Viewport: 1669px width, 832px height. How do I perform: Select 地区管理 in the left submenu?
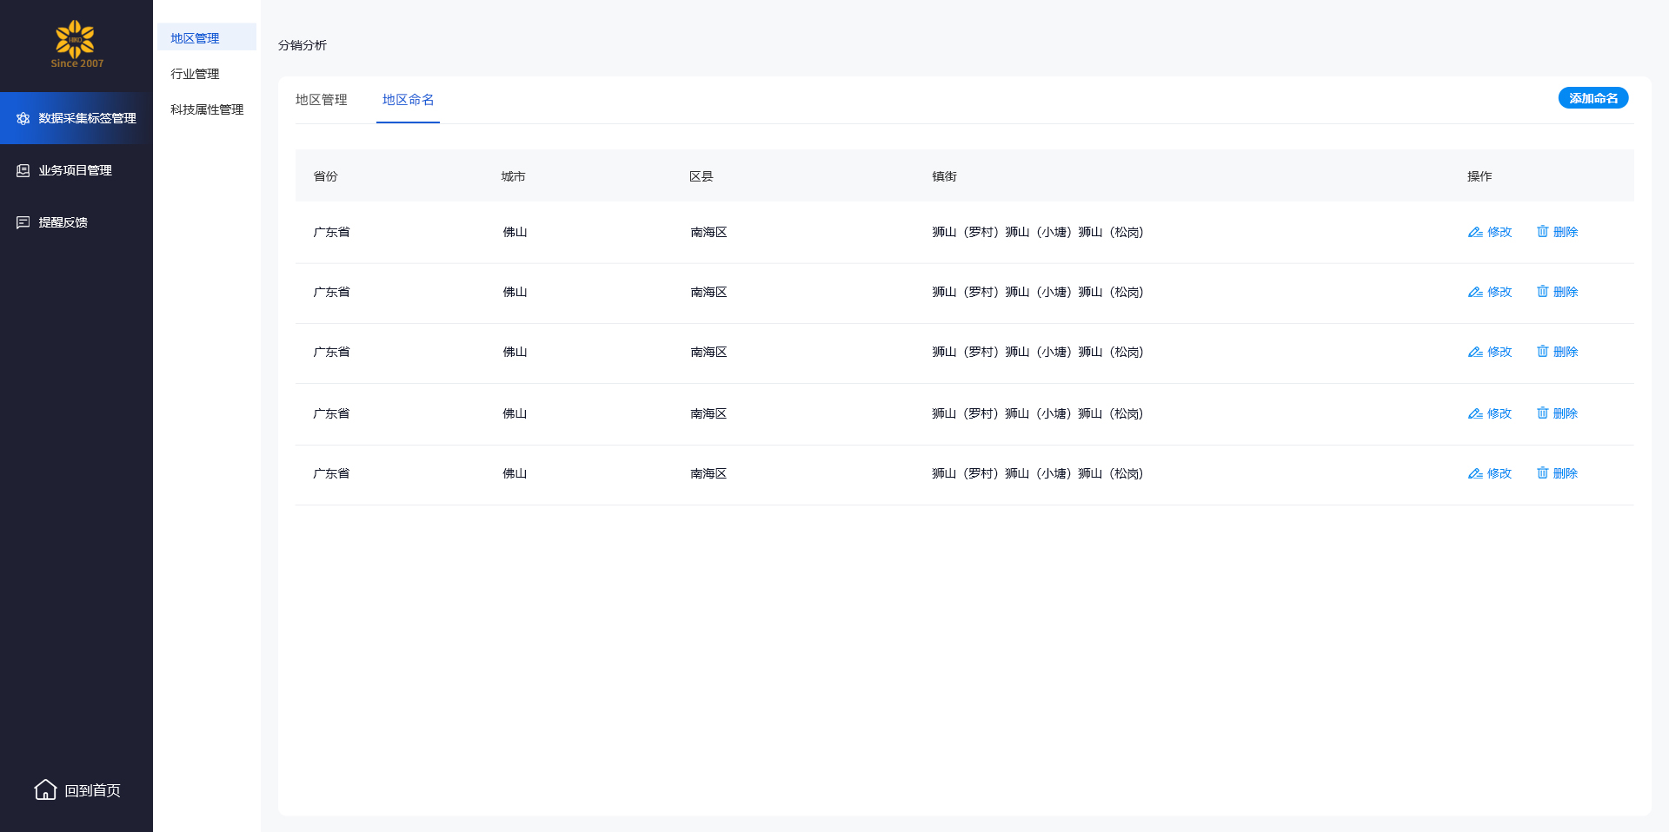pos(195,38)
